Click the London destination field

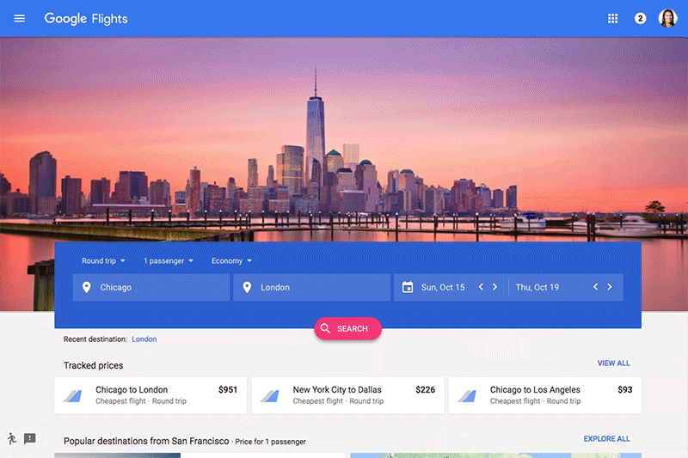[311, 288]
